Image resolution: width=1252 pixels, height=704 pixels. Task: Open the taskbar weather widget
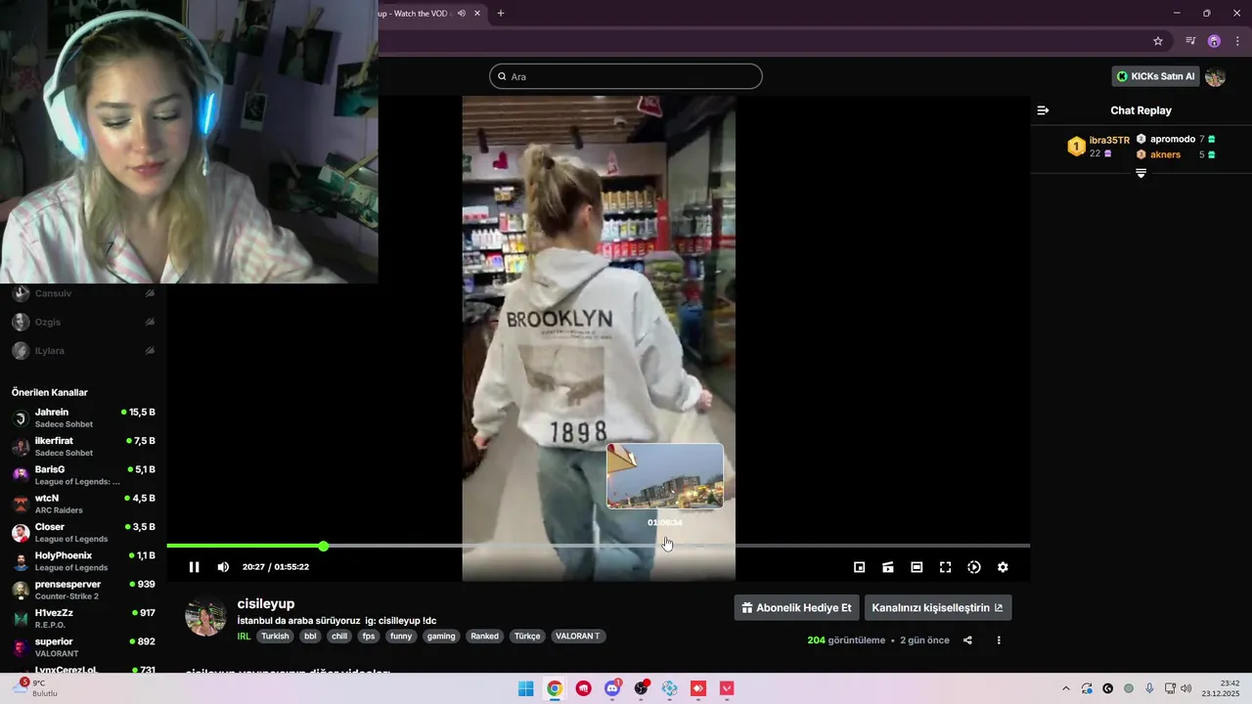tap(35, 688)
